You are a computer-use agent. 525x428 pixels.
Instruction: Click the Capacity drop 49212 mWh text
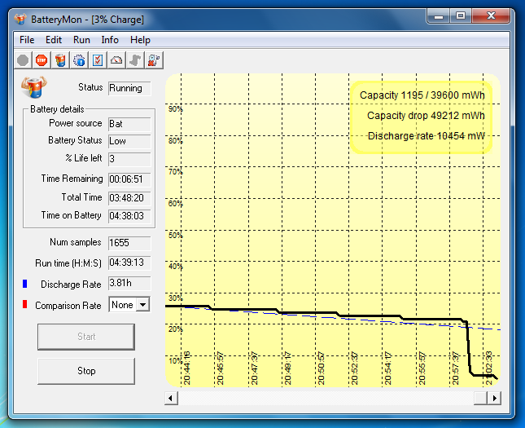(x=426, y=116)
